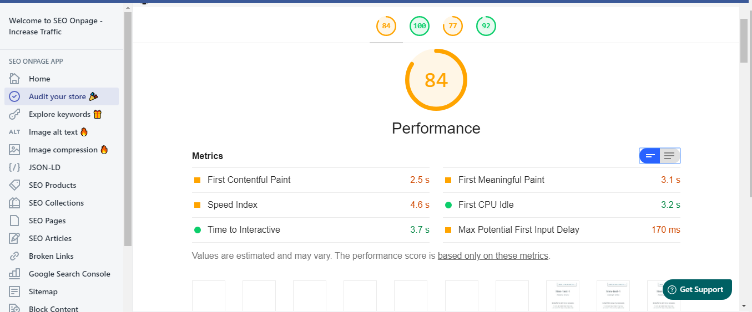This screenshot has height=312, width=752.
Task: Jump to the 92 score gauge
Action: coord(486,26)
